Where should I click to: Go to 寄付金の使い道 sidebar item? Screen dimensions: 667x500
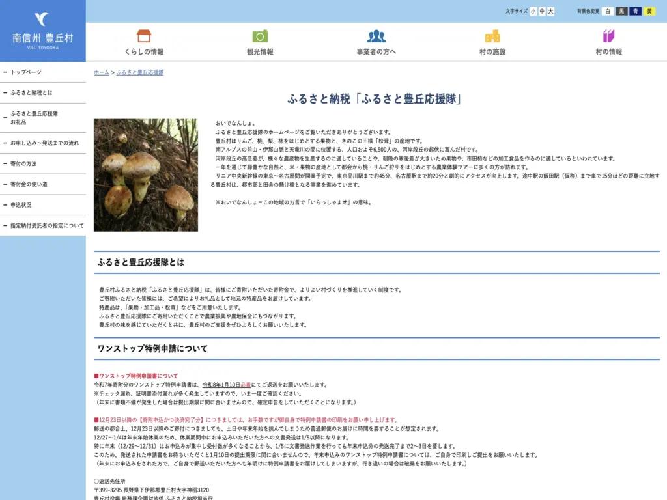(x=43, y=184)
